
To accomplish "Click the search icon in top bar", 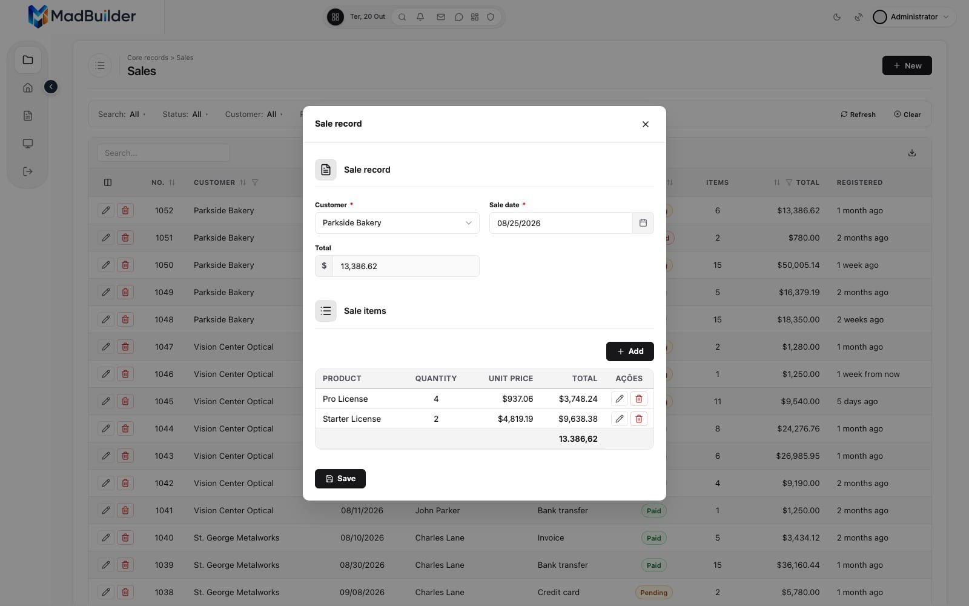I will click(x=402, y=17).
